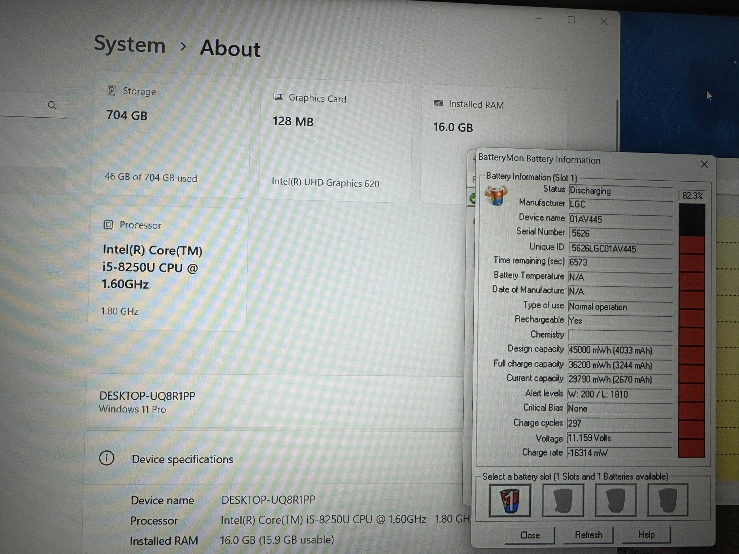This screenshot has width=739, height=554.
Task: Click the second empty battery slot
Action: click(x=563, y=501)
